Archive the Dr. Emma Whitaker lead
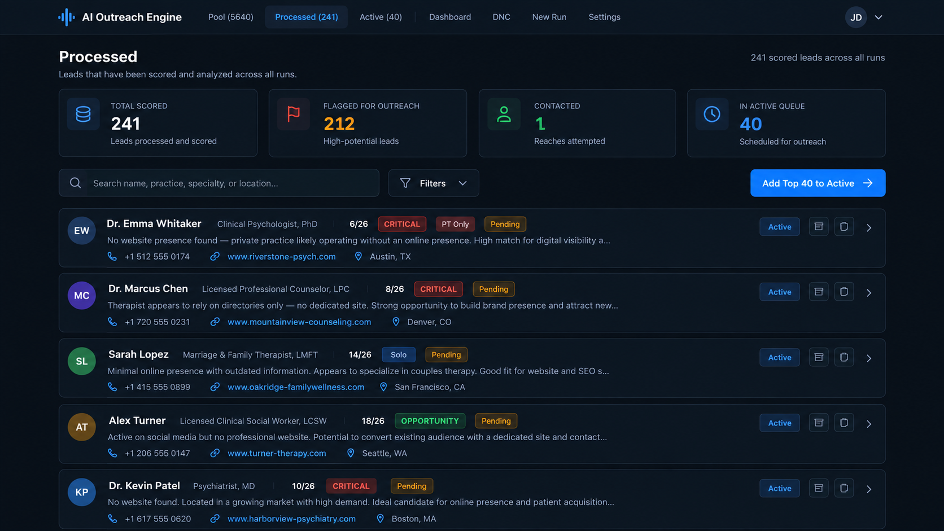This screenshot has width=944, height=531. tap(819, 227)
